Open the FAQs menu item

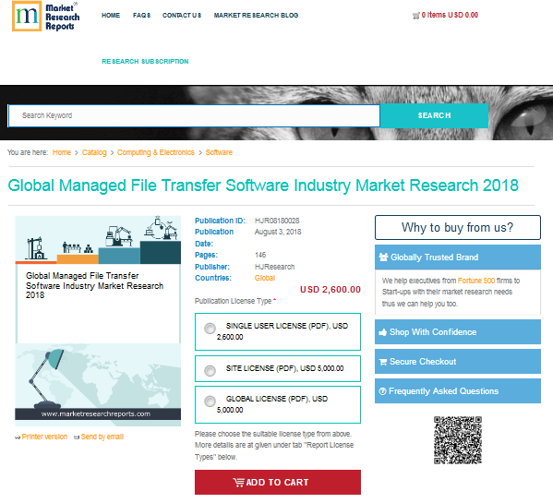pos(141,16)
